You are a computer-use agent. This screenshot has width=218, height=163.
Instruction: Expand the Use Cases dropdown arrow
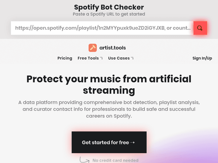click(x=132, y=58)
